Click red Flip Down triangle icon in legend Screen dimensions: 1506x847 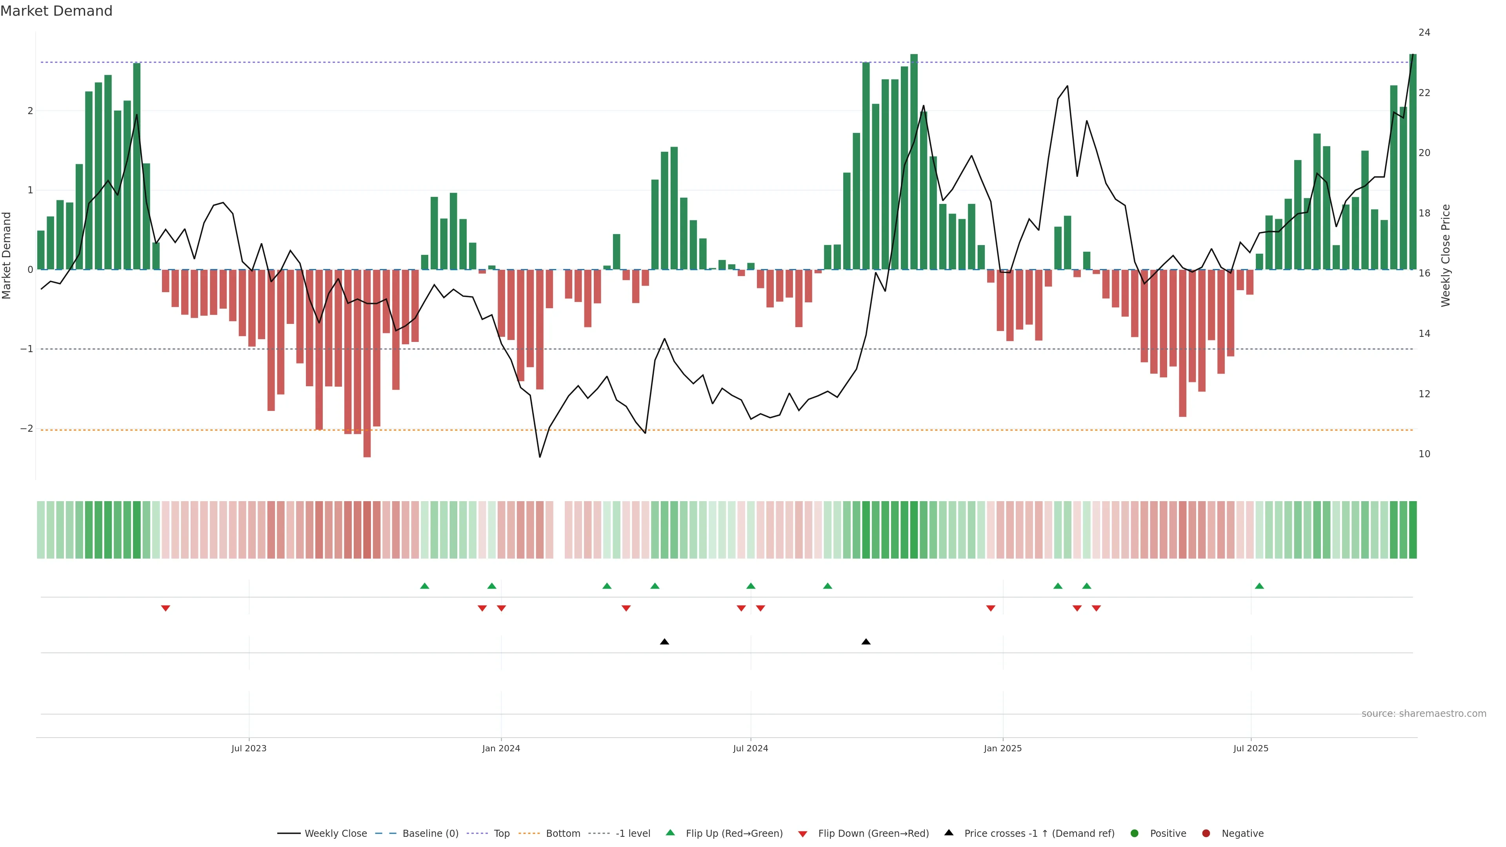click(803, 834)
